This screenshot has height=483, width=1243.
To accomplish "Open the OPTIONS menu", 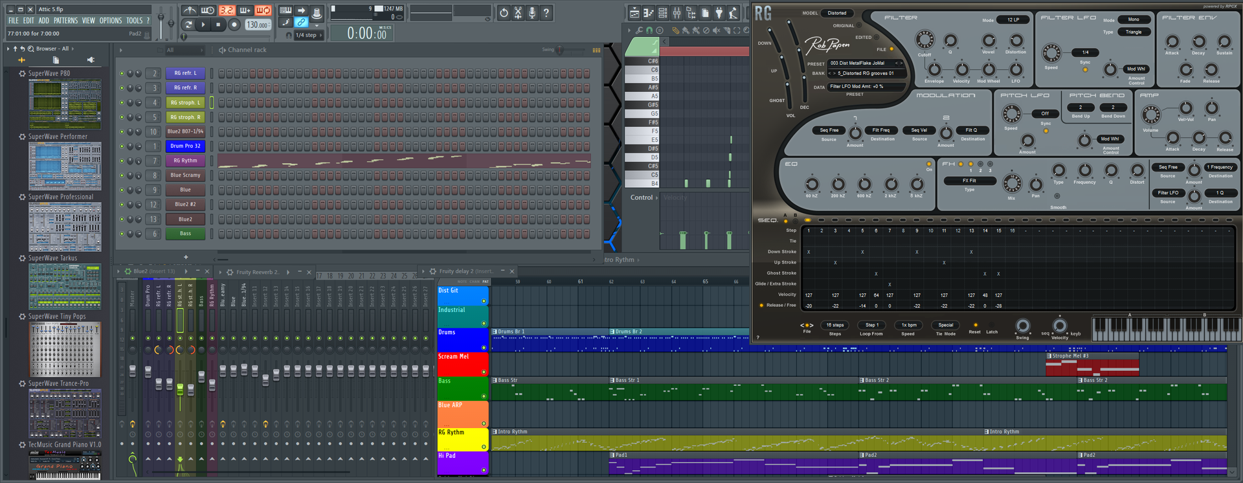I will click(110, 21).
